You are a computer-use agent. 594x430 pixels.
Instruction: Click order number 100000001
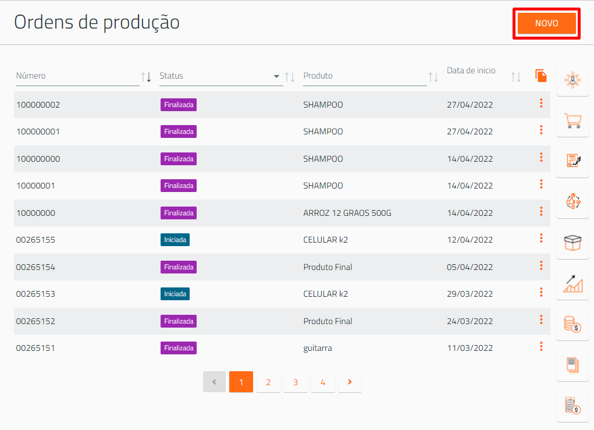coord(38,132)
